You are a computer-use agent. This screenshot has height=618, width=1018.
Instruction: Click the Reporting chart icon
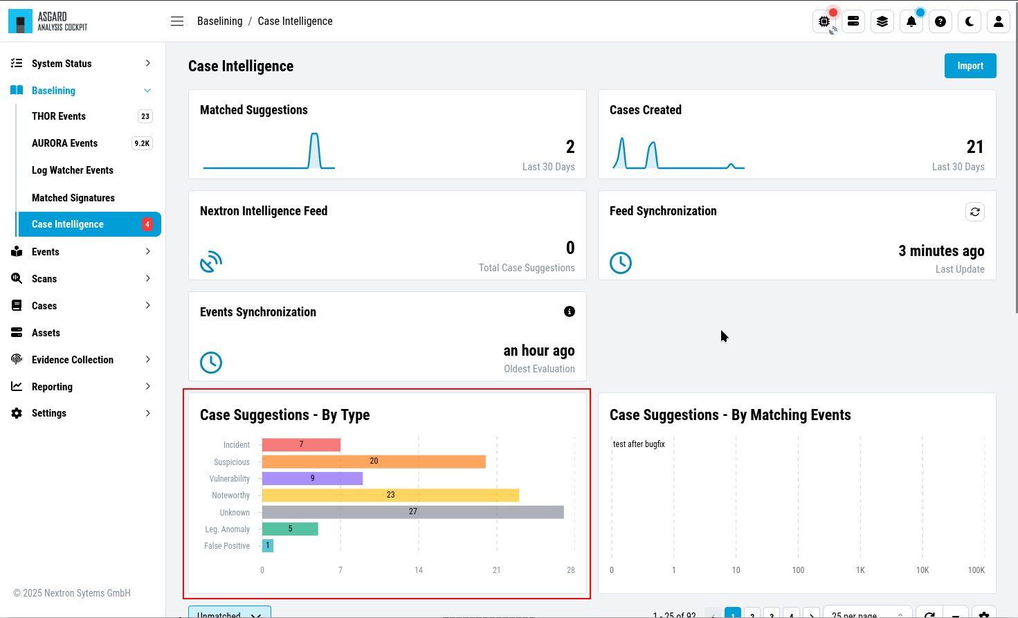[x=17, y=386]
